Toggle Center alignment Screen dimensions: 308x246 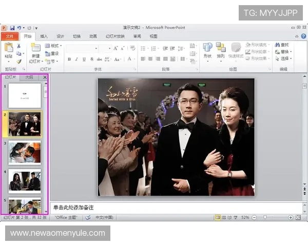[150, 59]
